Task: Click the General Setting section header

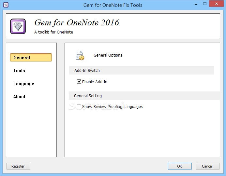Action: [144, 96]
